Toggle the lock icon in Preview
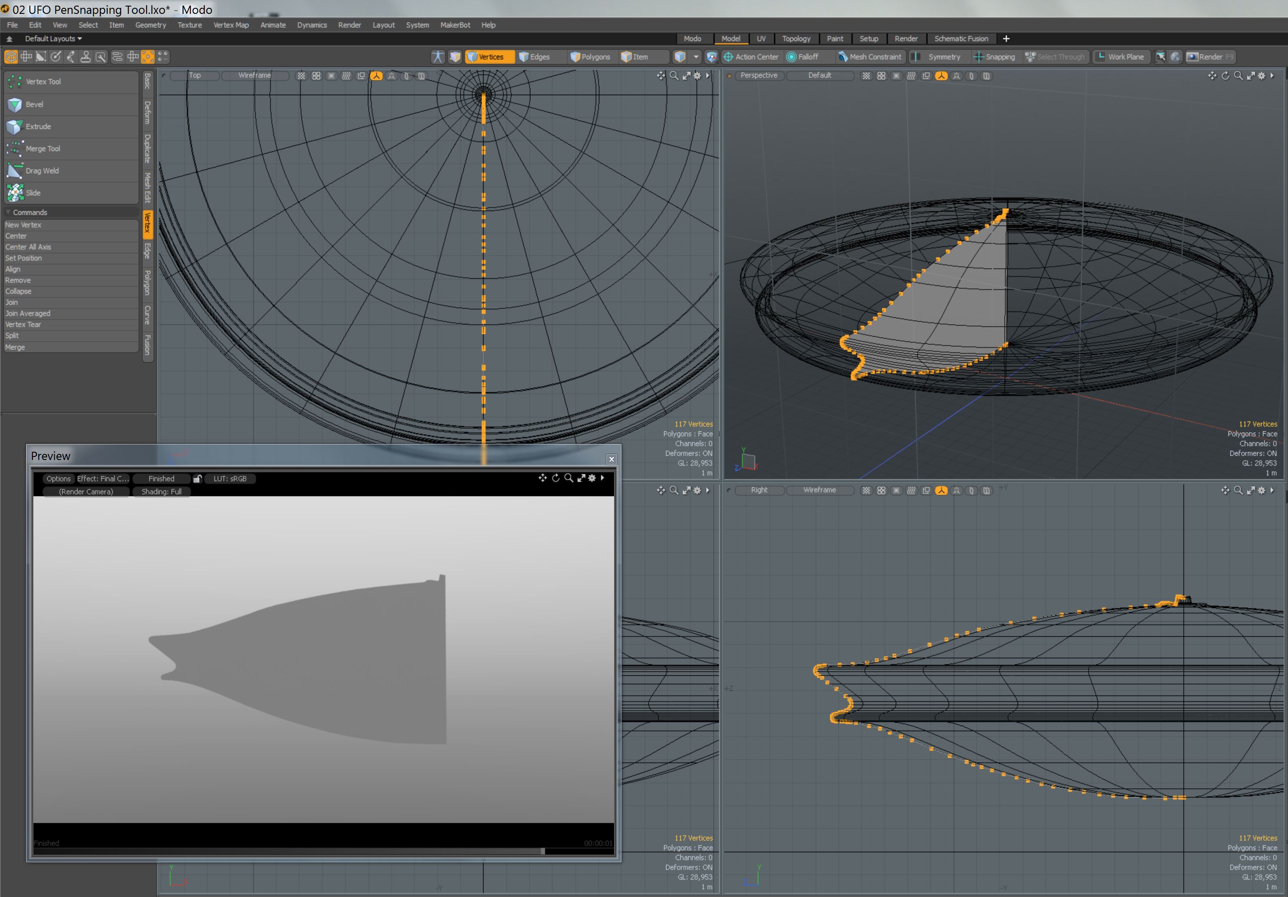1288x897 pixels. tap(197, 479)
